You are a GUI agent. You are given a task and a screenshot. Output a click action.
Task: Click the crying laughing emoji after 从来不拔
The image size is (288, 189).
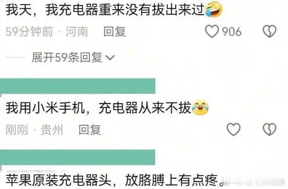coord(200,107)
